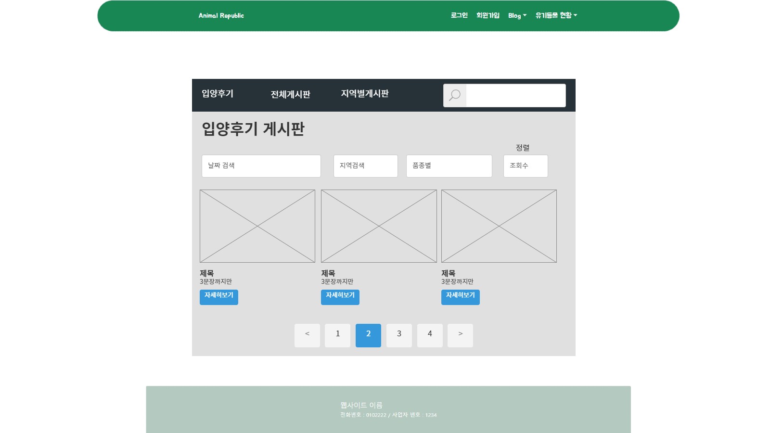Click the second post's image placeholder
This screenshot has width=770, height=433.
click(378, 226)
